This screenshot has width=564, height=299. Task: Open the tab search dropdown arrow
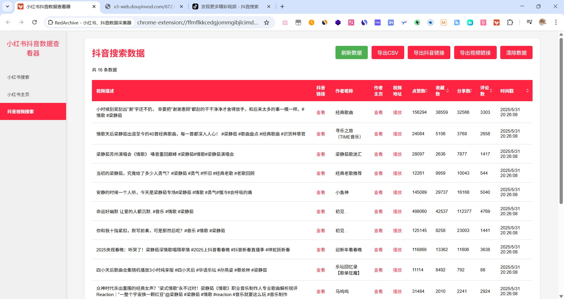click(x=7, y=6)
